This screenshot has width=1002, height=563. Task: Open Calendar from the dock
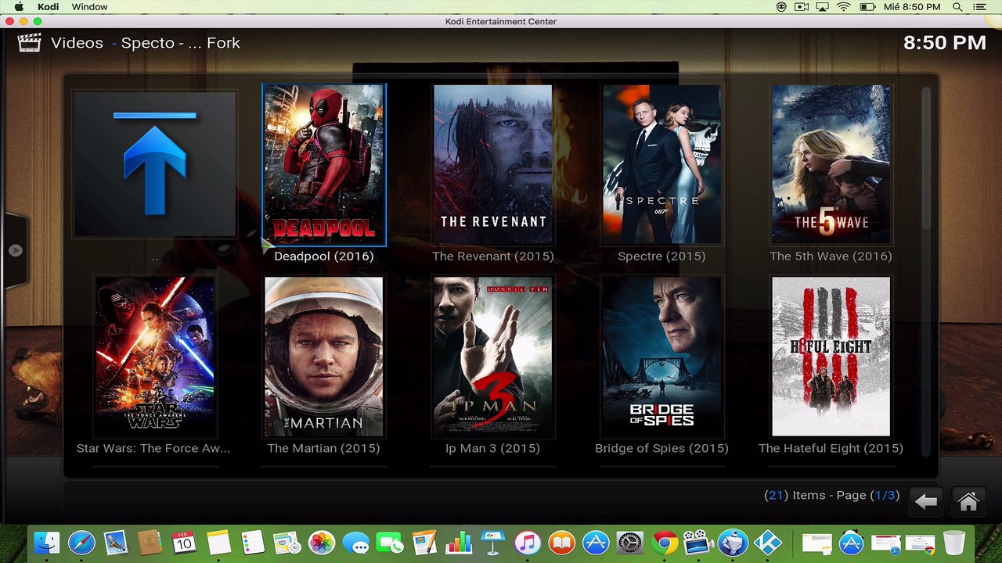click(x=184, y=543)
